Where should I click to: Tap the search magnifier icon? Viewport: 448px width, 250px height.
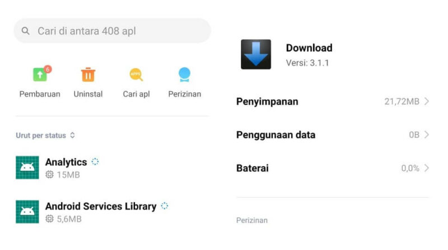(x=25, y=31)
